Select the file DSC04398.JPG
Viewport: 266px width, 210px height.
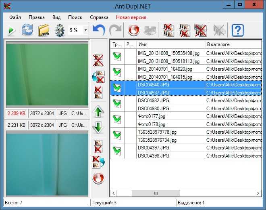click(154, 155)
